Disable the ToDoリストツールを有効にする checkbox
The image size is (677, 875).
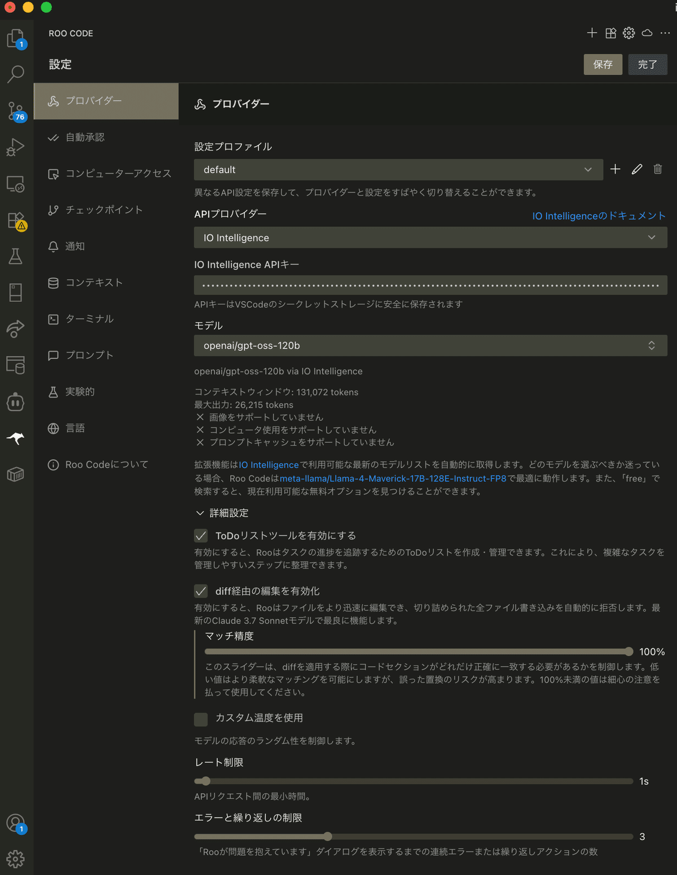point(201,535)
